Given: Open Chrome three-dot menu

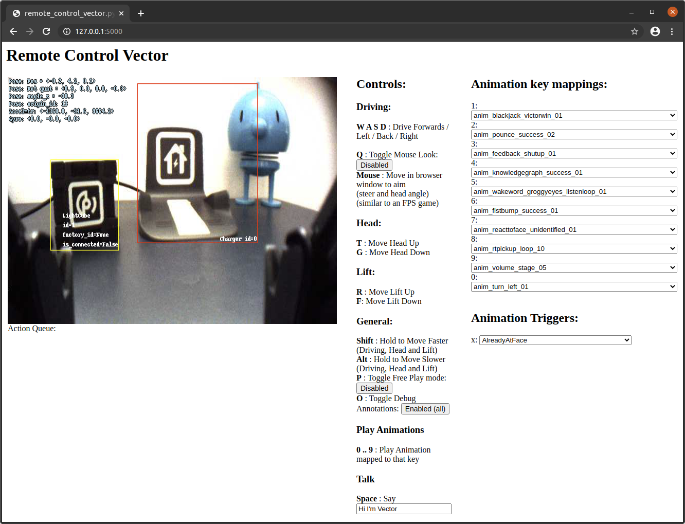Looking at the screenshot, I should pyautogui.click(x=672, y=31).
